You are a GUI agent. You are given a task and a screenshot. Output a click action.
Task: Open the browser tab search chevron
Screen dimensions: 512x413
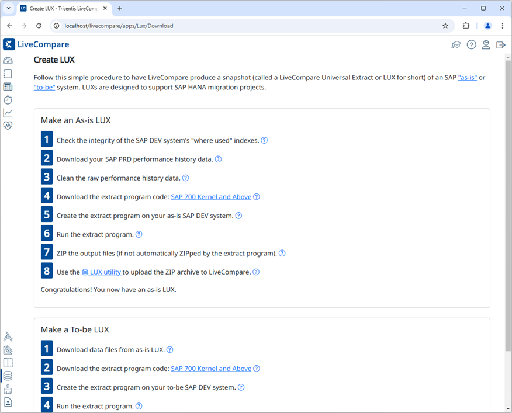pyautogui.click(x=8, y=8)
